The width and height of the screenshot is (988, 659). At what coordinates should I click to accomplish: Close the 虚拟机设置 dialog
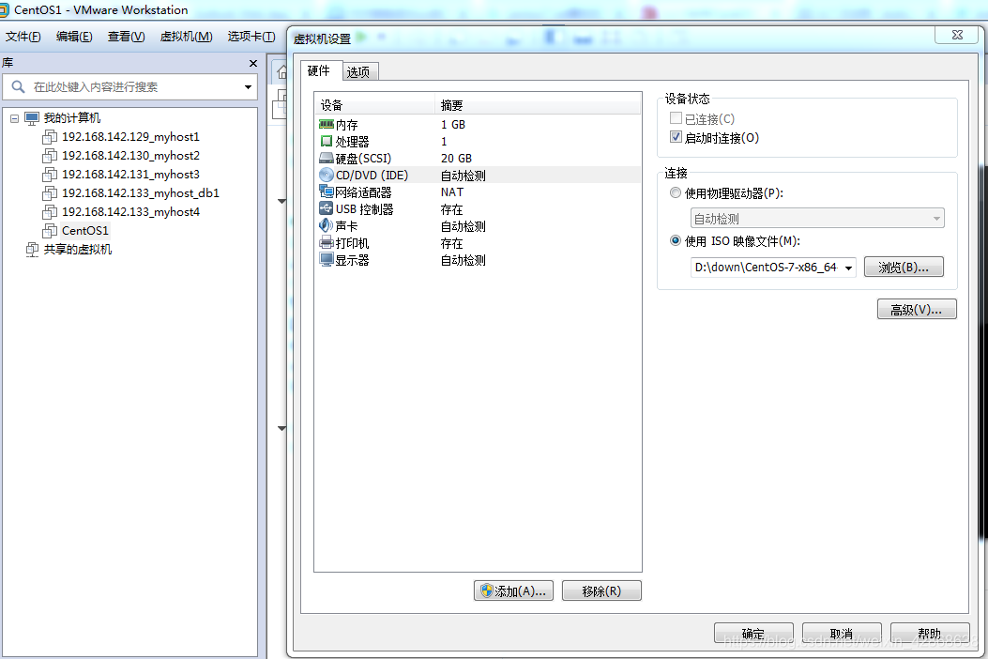(x=956, y=35)
